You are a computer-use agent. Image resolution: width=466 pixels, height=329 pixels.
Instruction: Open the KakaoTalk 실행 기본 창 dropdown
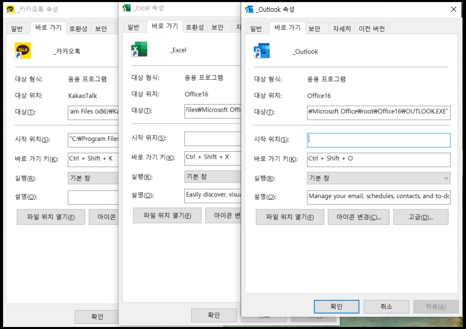[93, 178]
